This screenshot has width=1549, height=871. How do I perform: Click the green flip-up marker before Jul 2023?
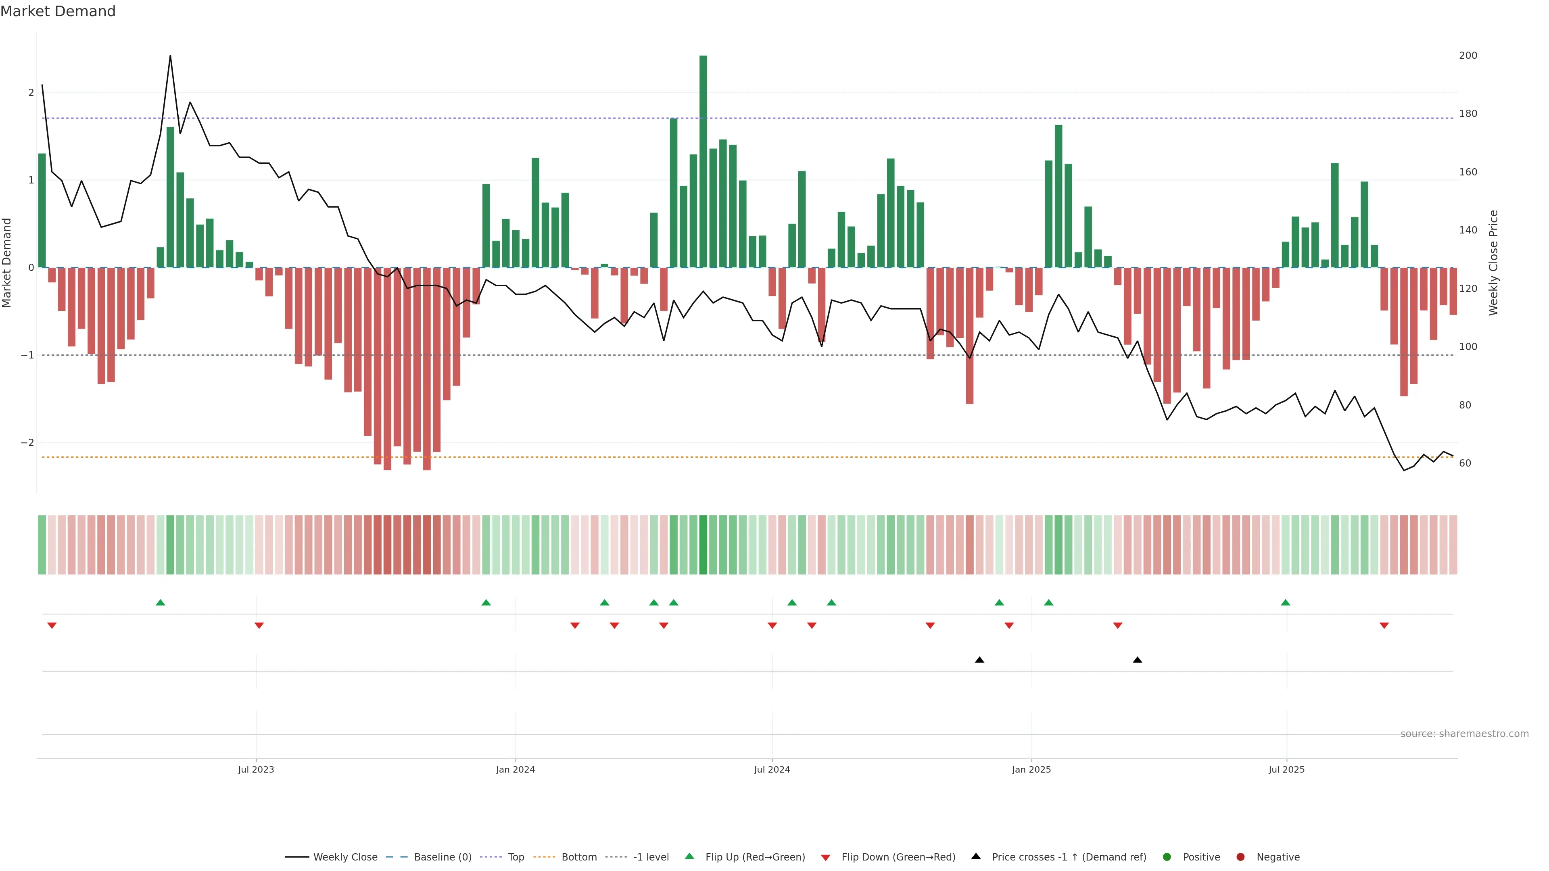161,602
